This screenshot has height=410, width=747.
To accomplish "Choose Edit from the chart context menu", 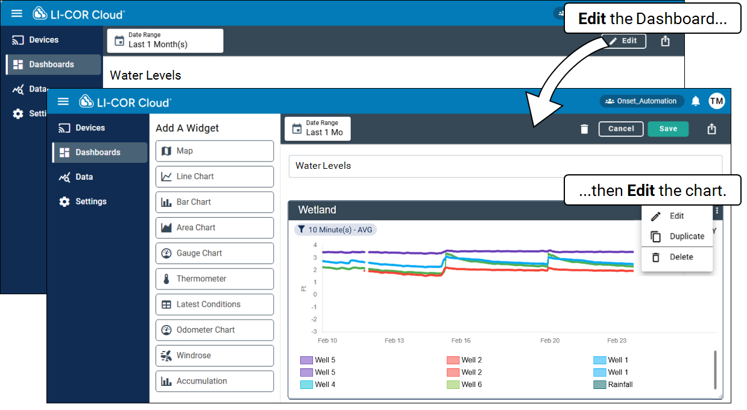I will tap(676, 216).
